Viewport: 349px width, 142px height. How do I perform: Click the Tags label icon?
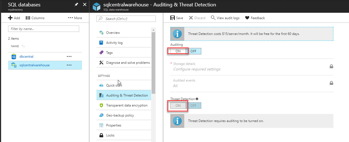tap(101, 53)
